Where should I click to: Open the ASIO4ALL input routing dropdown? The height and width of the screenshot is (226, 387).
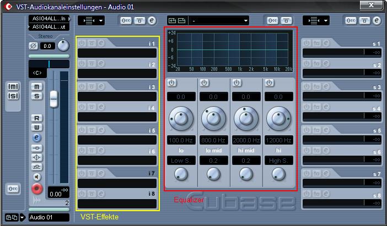[49, 19]
